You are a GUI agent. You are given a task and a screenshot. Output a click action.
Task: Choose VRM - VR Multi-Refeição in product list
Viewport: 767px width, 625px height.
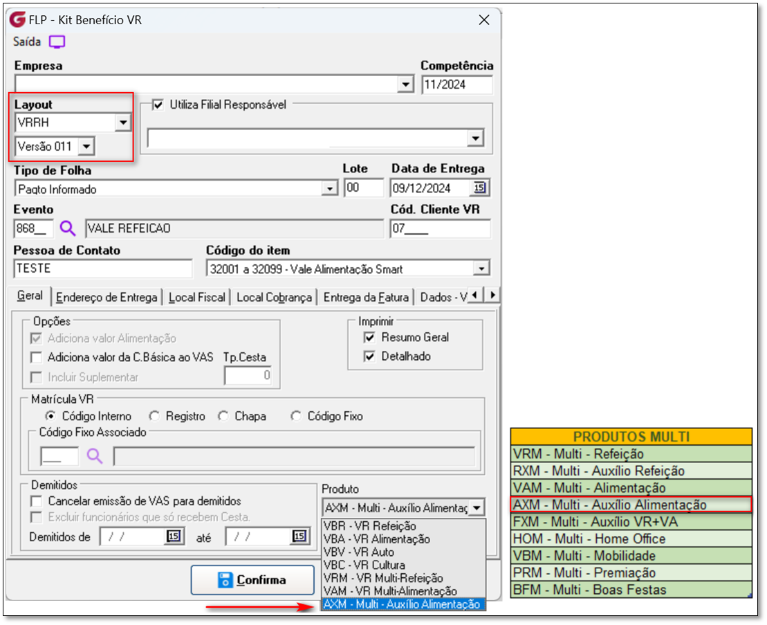403,579
